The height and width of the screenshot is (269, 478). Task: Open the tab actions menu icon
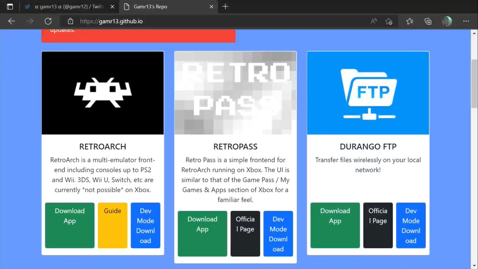pyautogui.click(x=10, y=6)
